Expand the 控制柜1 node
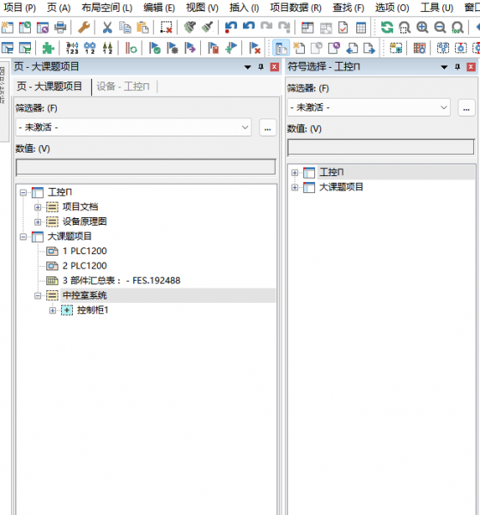 coord(52,311)
